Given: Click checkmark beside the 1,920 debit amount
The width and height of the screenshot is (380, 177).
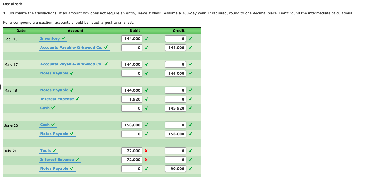Looking at the screenshot, I should [146, 99].
